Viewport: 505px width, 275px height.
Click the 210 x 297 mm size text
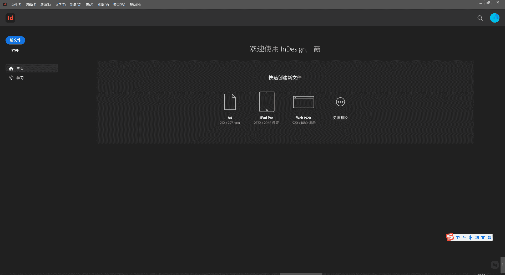tap(230, 123)
